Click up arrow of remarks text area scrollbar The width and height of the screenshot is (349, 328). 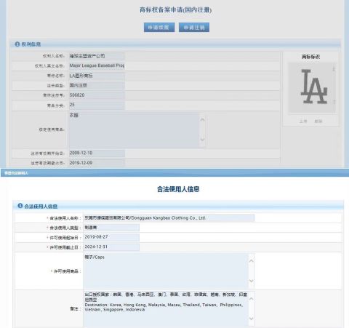pyautogui.click(x=252, y=299)
